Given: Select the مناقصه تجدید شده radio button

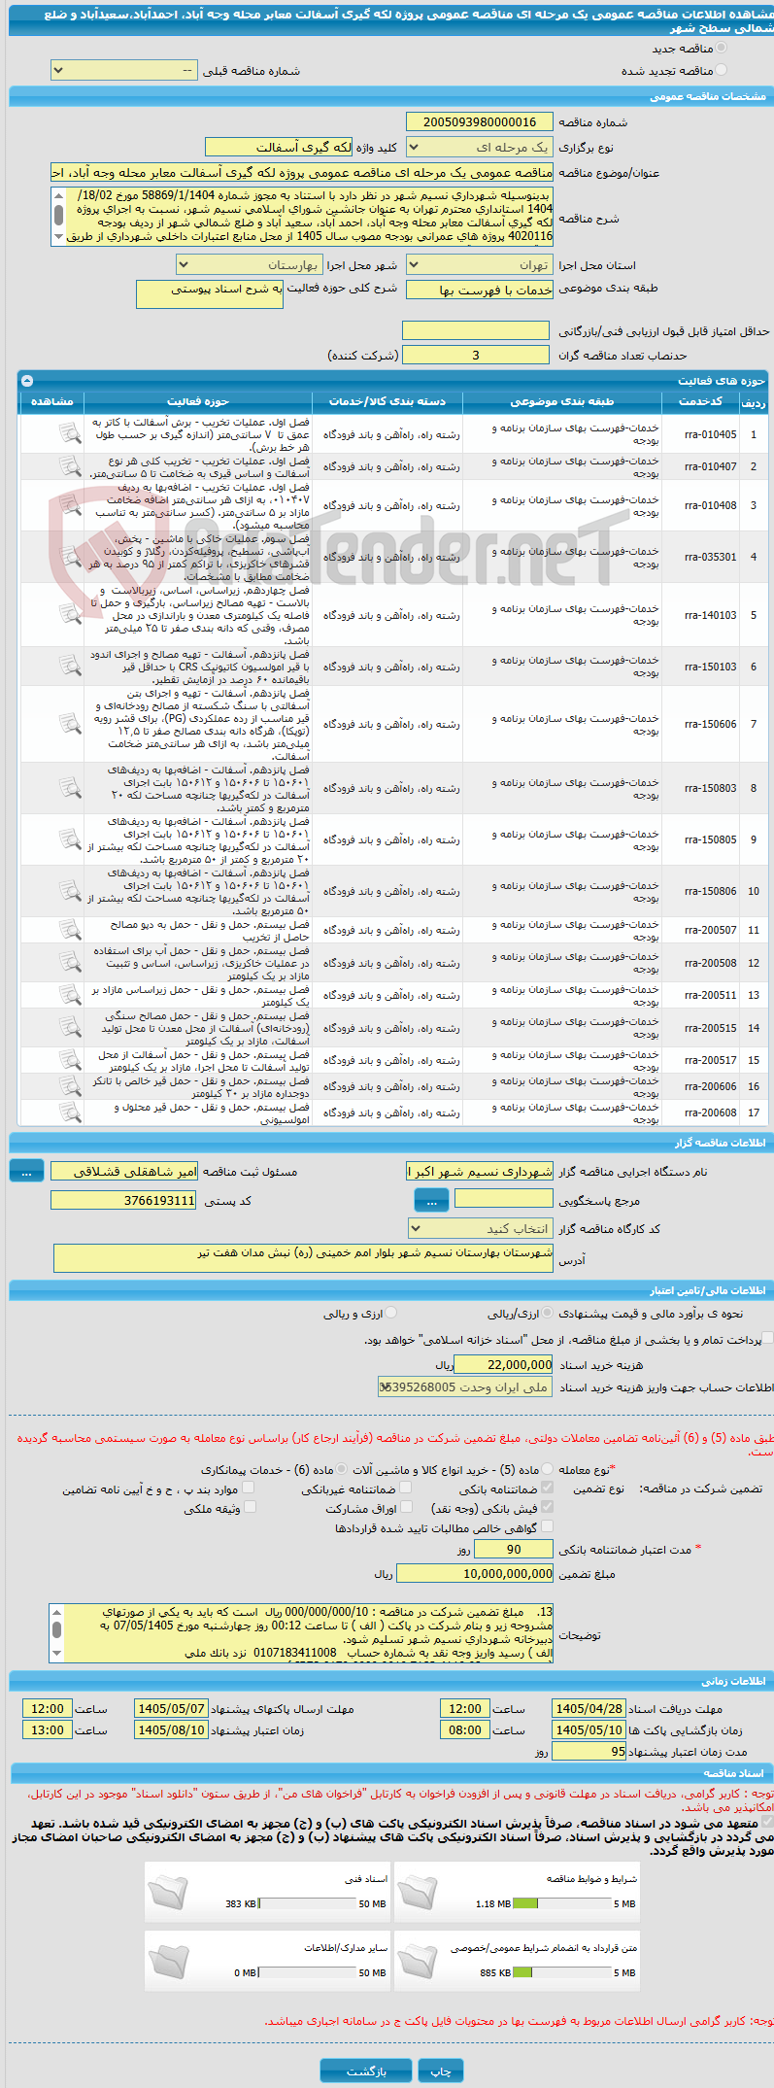Looking at the screenshot, I should (x=721, y=70).
